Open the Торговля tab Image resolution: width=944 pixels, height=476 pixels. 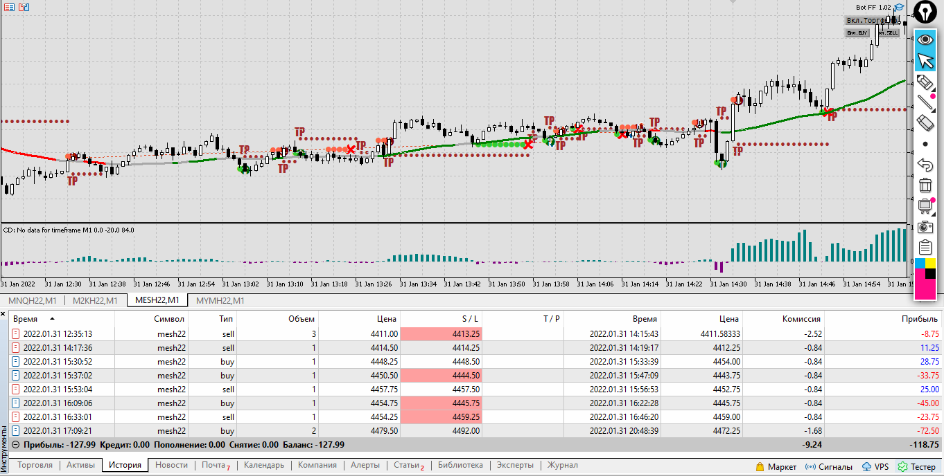pos(35,466)
